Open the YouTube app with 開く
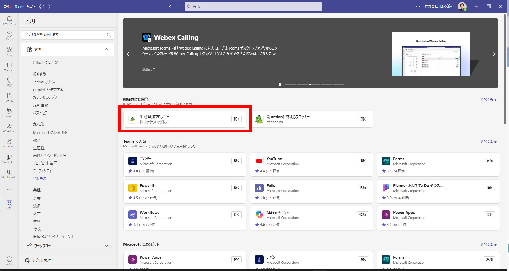Screen dimensions: 509x271 [x=363, y=161]
